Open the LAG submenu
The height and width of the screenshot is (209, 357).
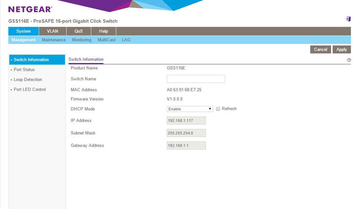coord(126,40)
